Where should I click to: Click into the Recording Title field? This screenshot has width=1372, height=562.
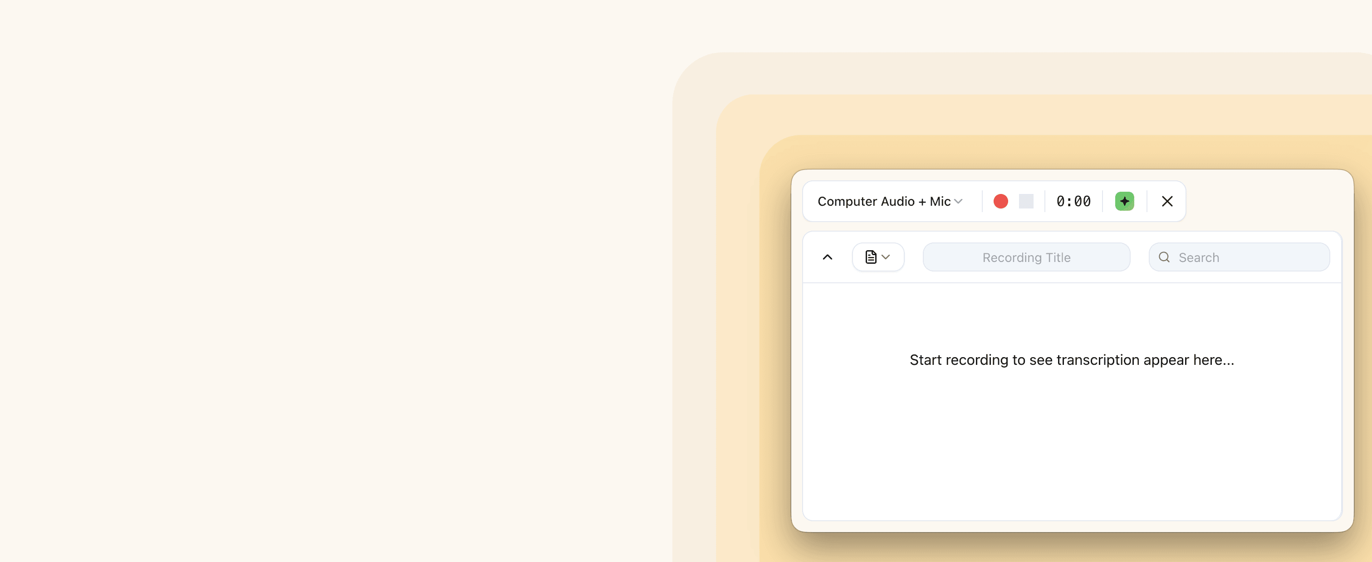pos(1026,257)
